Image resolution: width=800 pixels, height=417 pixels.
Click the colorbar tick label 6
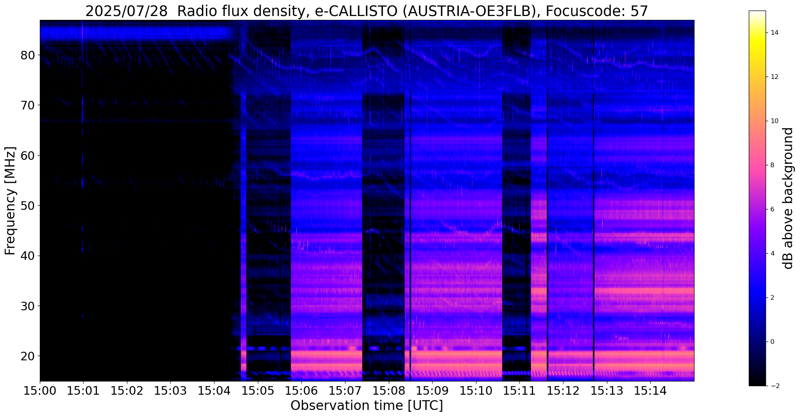point(771,209)
